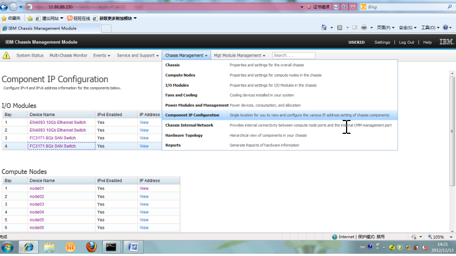Open the empty new browser tab
The image size is (456, 256).
click(106, 28)
